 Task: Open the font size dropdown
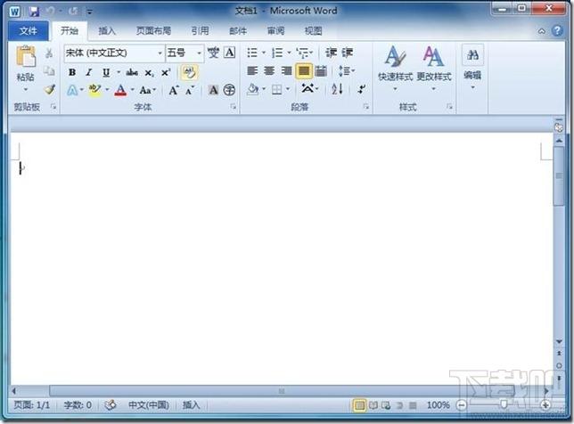(199, 53)
